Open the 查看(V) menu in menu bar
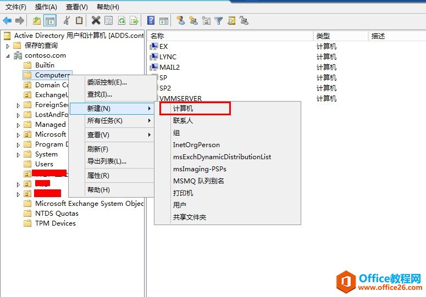The image size is (426, 297). 77,7
